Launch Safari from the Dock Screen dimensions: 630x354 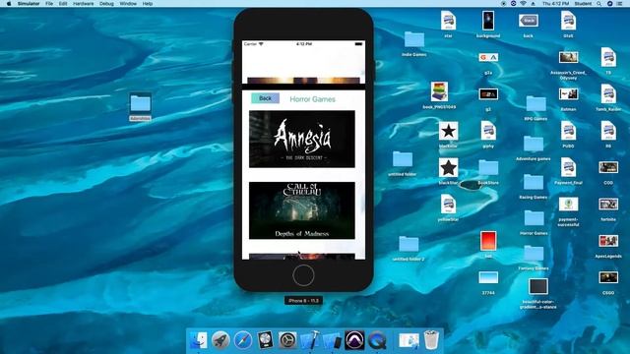[x=243, y=340]
